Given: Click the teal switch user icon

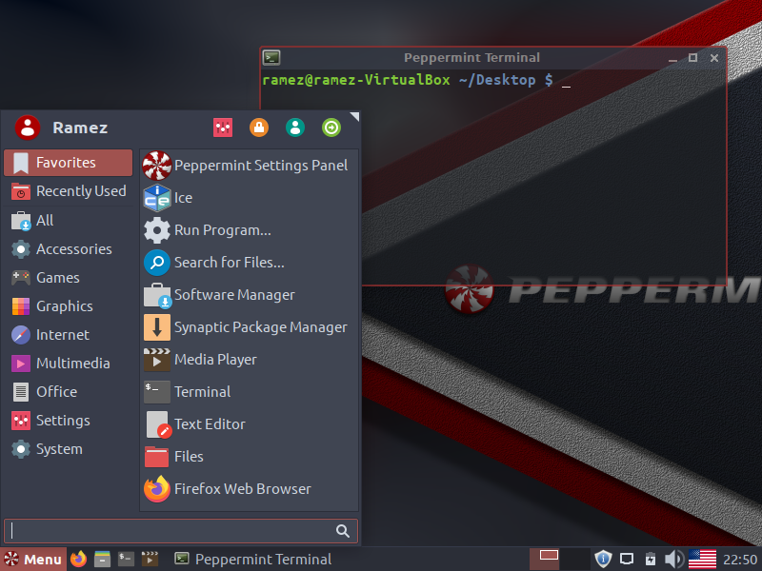Looking at the screenshot, I should click(295, 128).
